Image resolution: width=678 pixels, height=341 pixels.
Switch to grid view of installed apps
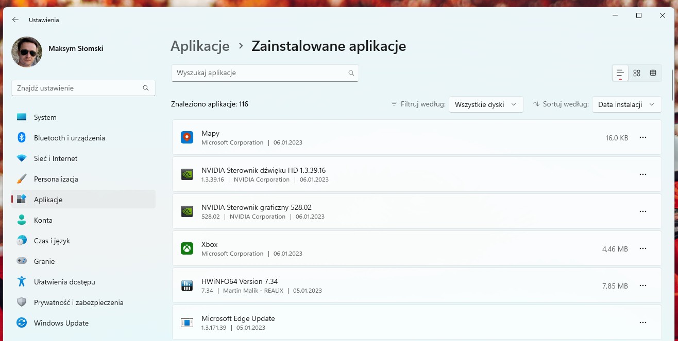pyautogui.click(x=637, y=73)
